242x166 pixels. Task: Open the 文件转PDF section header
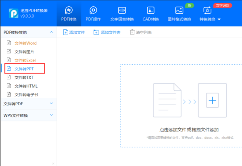(x=29, y=104)
